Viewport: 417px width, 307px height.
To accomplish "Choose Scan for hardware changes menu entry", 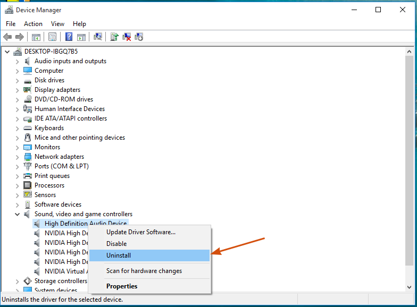I will pos(149,271).
